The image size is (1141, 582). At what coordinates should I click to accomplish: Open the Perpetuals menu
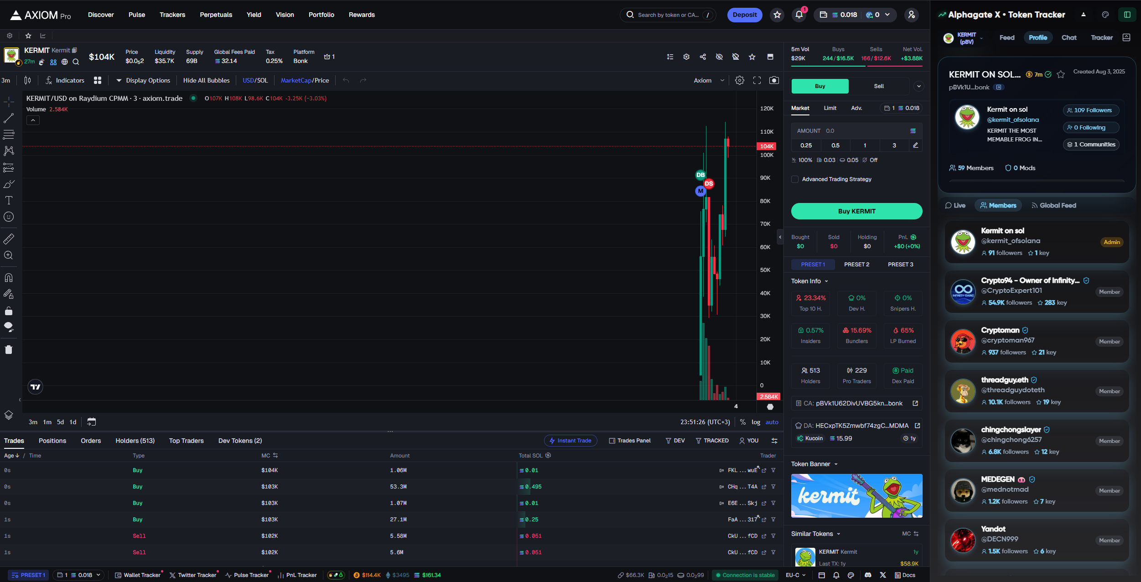pos(216,15)
